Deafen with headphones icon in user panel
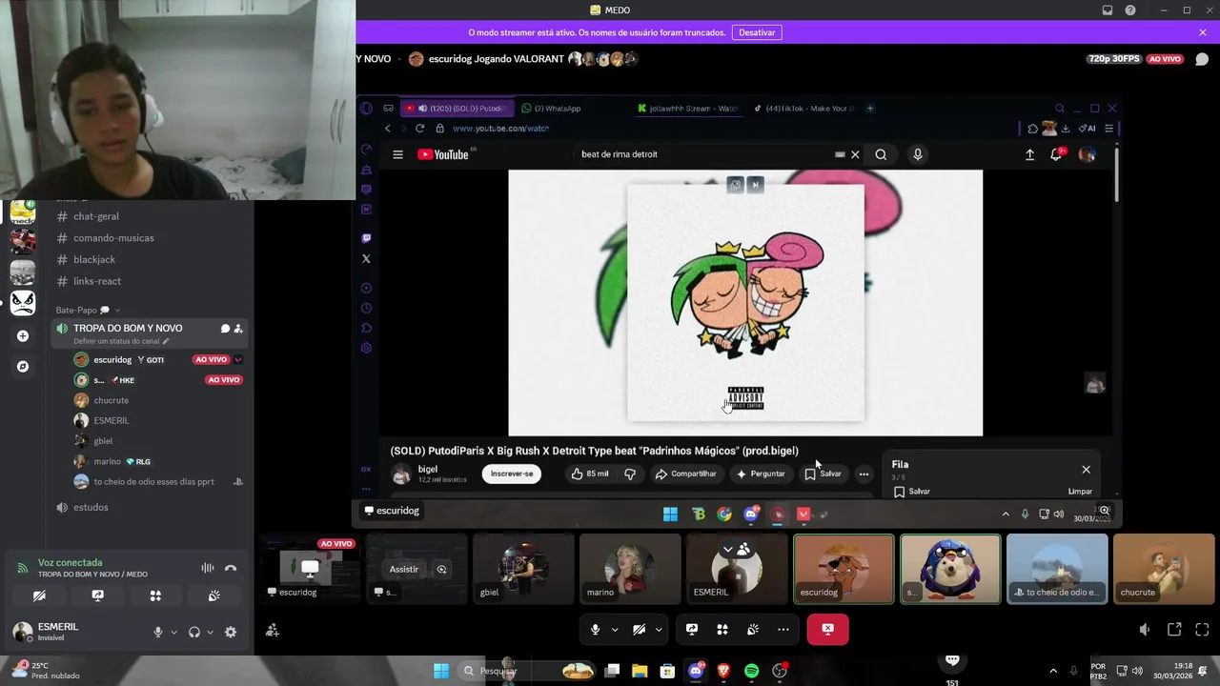Screen dimensions: 1220x686 click(x=194, y=632)
